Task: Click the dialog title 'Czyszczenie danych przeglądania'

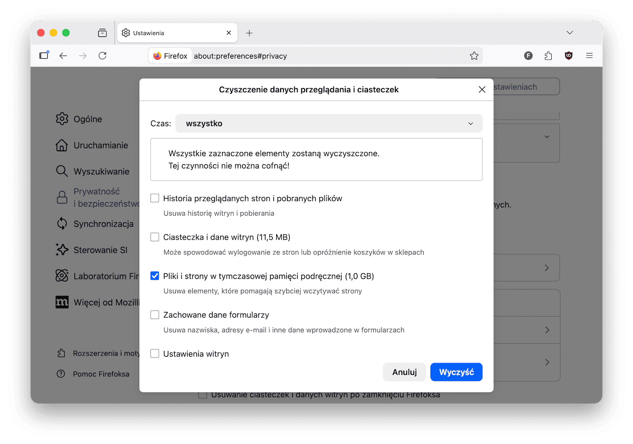Action: pos(308,89)
